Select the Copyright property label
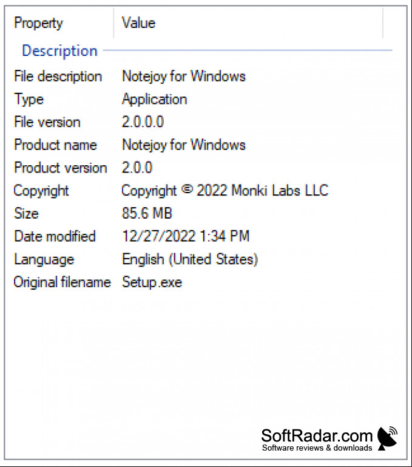This screenshot has width=412, height=467. (41, 191)
